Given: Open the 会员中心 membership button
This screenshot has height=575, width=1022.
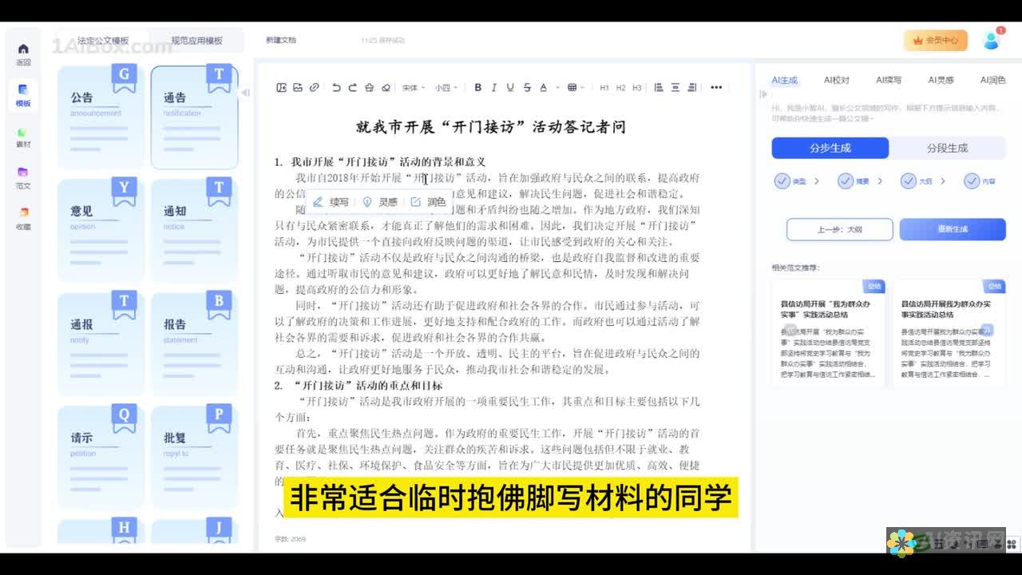Looking at the screenshot, I should tap(935, 40).
